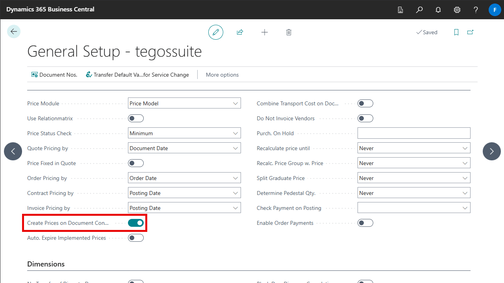Click Transfer Default Values for Service Change
504x283 pixels.
point(137,75)
